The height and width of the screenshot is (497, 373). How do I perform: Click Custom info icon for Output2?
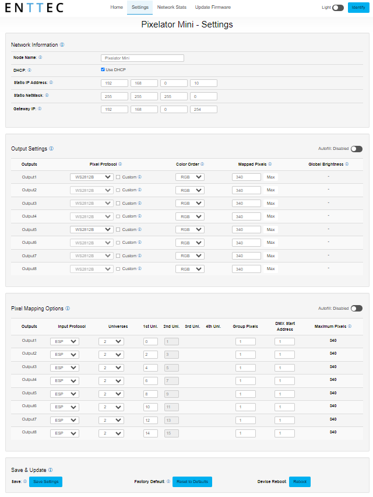point(140,190)
